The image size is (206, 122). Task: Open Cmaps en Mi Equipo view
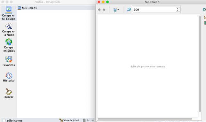click(x=9, y=13)
